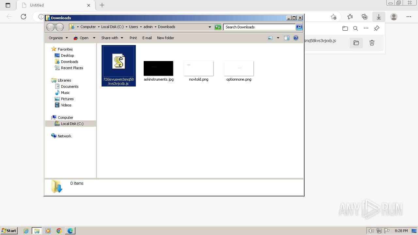Click the Open button in toolbar
Viewport: 418px width, 235px height.
point(81,38)
